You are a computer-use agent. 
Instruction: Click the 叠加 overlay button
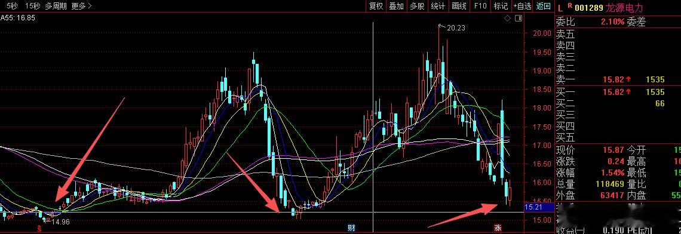tap(397, 6)
